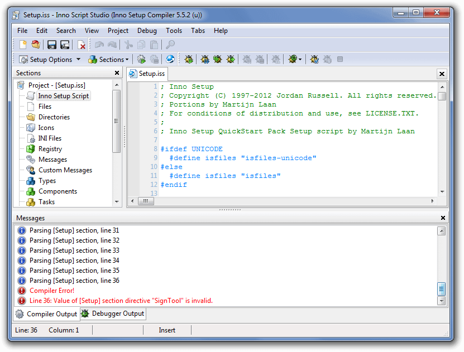Click the first bug debug icon after the globe
Viewport: 464px width, 352px height.
point(189,59)
